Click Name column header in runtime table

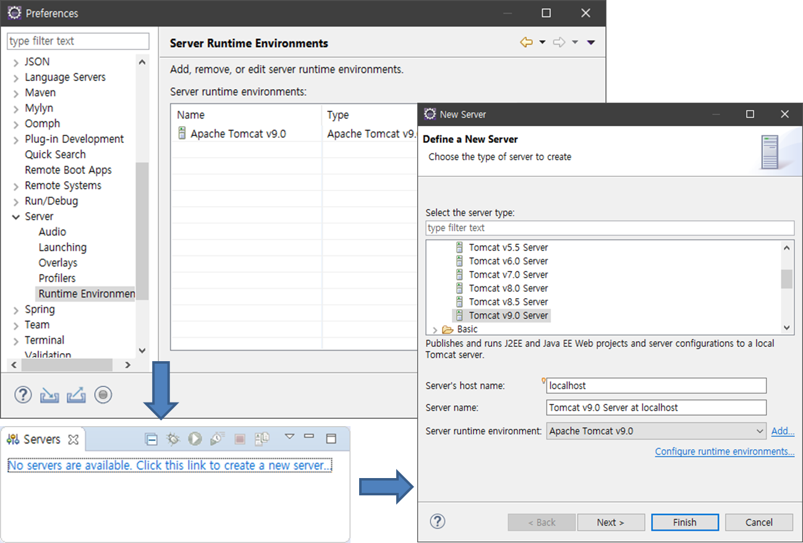tap(246, 115)
